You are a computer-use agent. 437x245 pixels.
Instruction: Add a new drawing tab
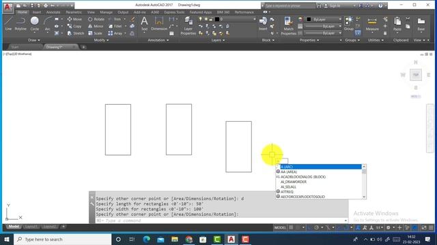coord(83,47)
